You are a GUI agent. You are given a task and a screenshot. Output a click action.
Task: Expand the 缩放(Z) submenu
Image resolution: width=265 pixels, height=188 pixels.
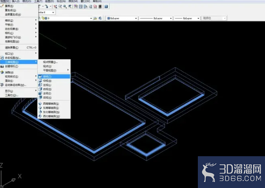(19, 20)
